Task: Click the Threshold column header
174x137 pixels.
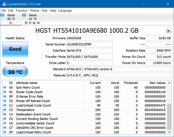Action: [129, 83]
